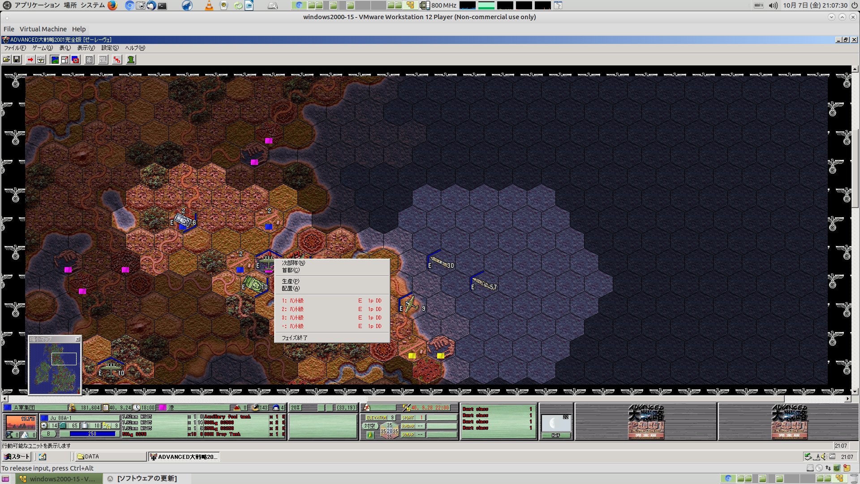Click the save floppy disk toolbar icon
This screenshot has height=484, width=860.
17,60
